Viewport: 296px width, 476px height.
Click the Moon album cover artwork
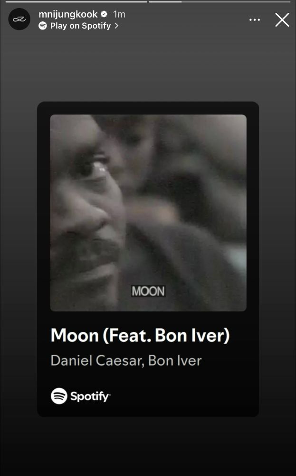click(x=148, y=213)
